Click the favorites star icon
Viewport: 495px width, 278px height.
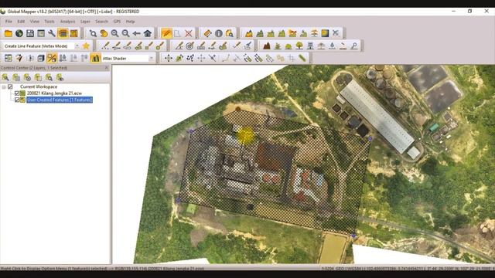point(86,46)
